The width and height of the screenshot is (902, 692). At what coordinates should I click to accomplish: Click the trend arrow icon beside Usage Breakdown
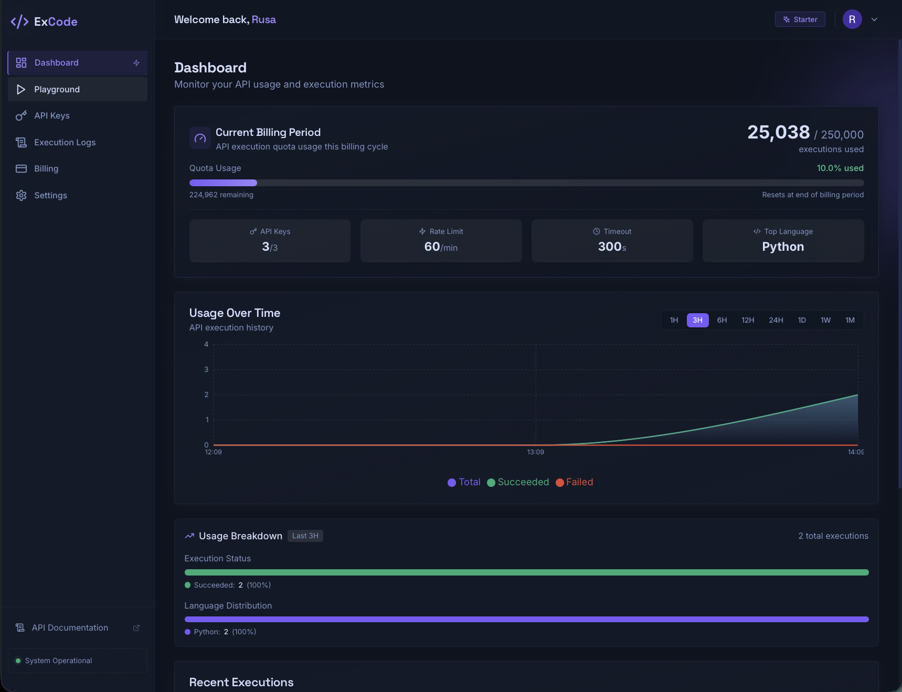pyautogui.click(x=190, y=536)
